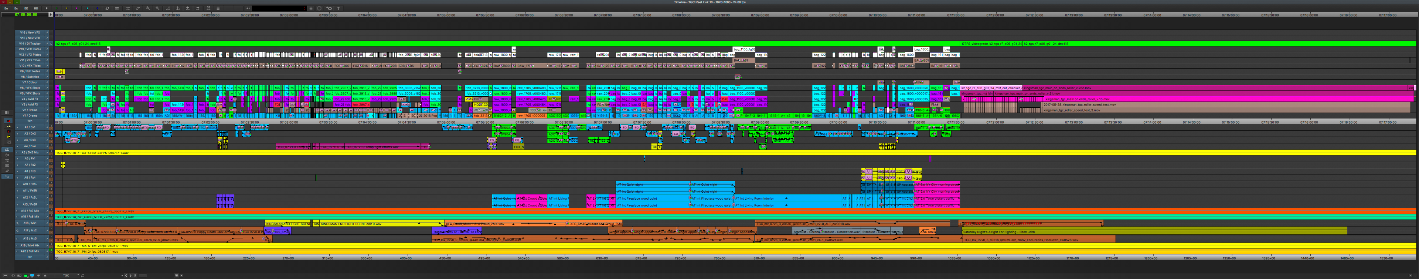Click the 07:10:00:00 mark on the top ruler

(x=838, y=15)
